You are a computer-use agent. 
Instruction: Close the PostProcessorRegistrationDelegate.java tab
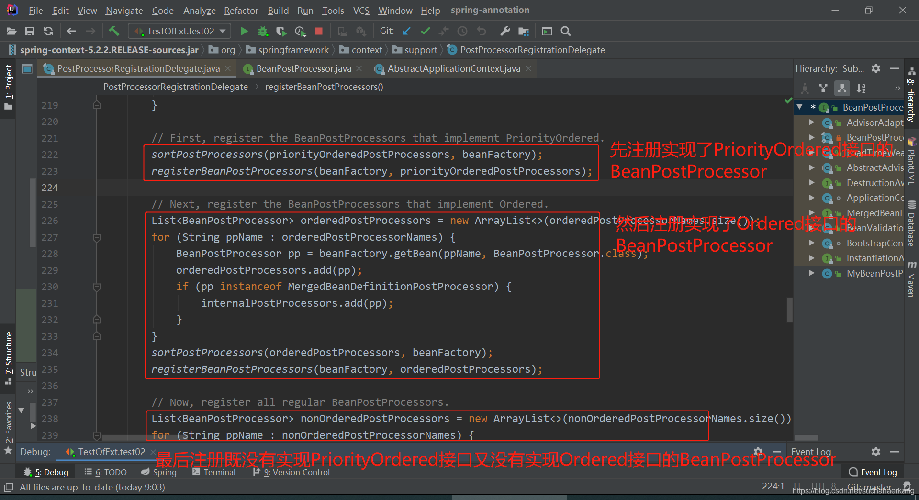pos(228,68)
